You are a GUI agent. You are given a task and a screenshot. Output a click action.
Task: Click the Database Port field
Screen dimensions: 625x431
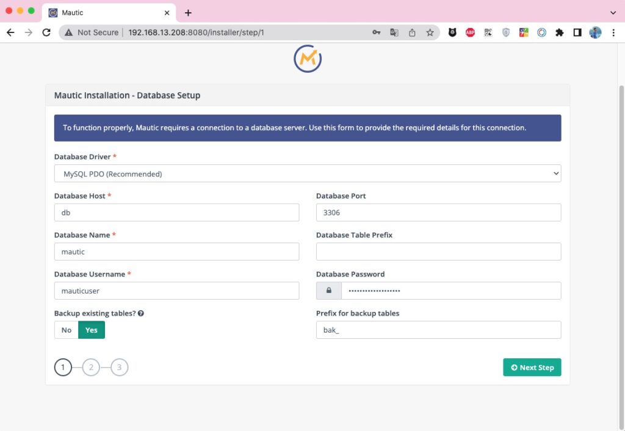pyautogui.click(x=438, y=212)
